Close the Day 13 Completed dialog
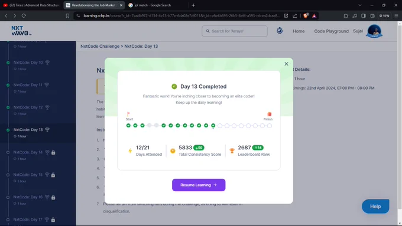Viewport: 402px width, 226px height. coord(286,64)
